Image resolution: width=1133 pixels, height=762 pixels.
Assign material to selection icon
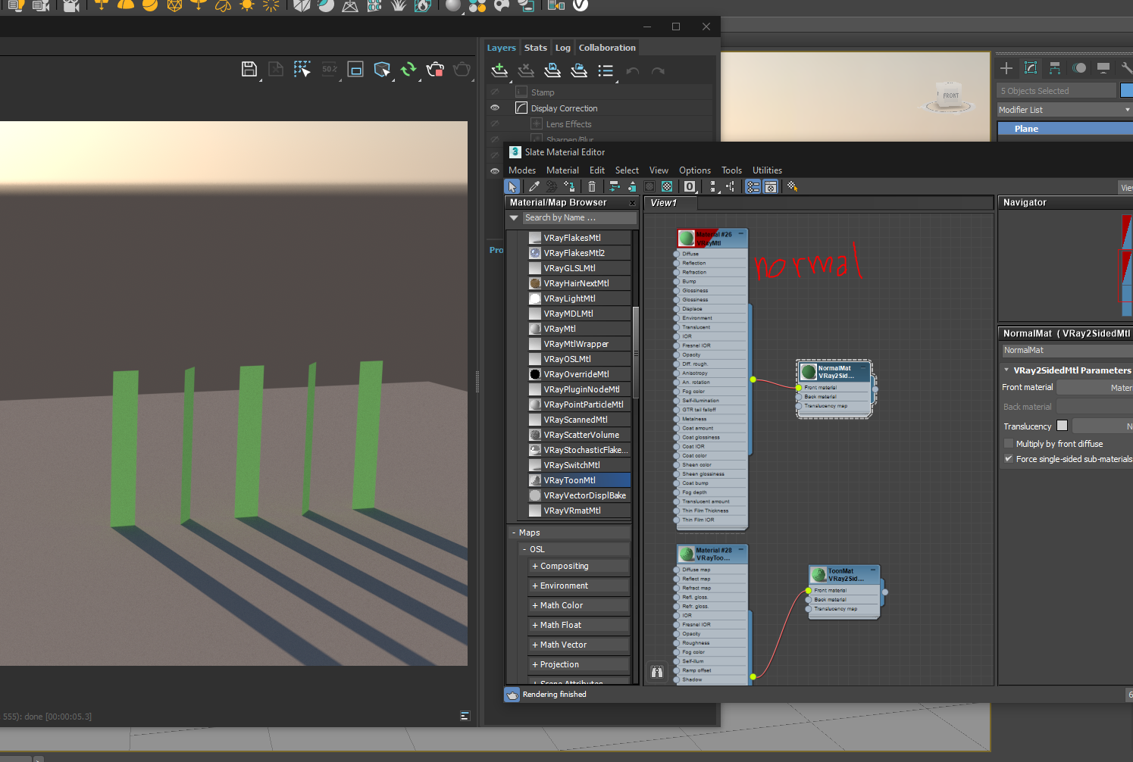[x=569, y=186]
